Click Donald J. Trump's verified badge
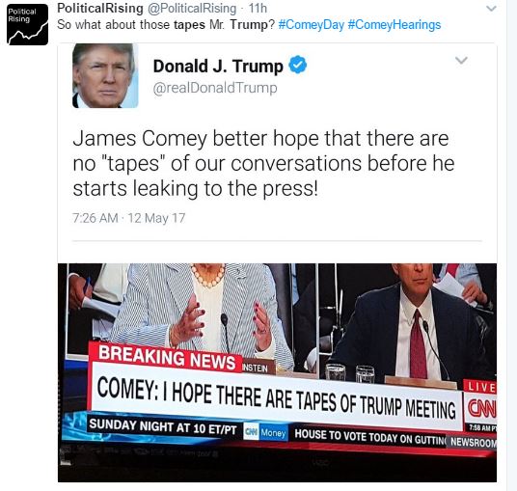This screenshot has width=517, height=491. [x=298, y=65]
